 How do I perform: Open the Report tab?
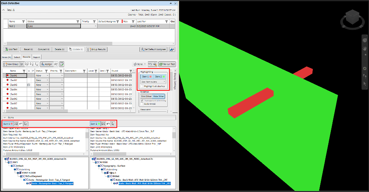coord(37,57)
